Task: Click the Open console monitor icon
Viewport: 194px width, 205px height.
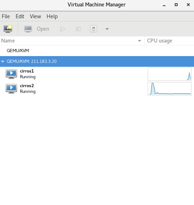Action: pos(28,29)
